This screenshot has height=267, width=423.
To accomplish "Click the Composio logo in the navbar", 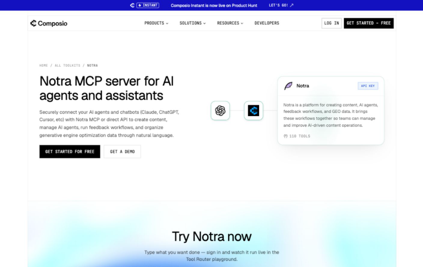I will click(x=49, y=23).
